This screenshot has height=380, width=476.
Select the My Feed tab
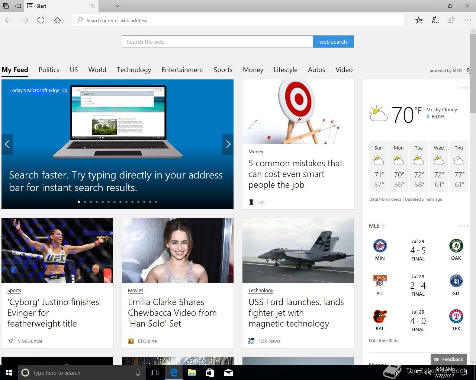click(x=15, y=70)
